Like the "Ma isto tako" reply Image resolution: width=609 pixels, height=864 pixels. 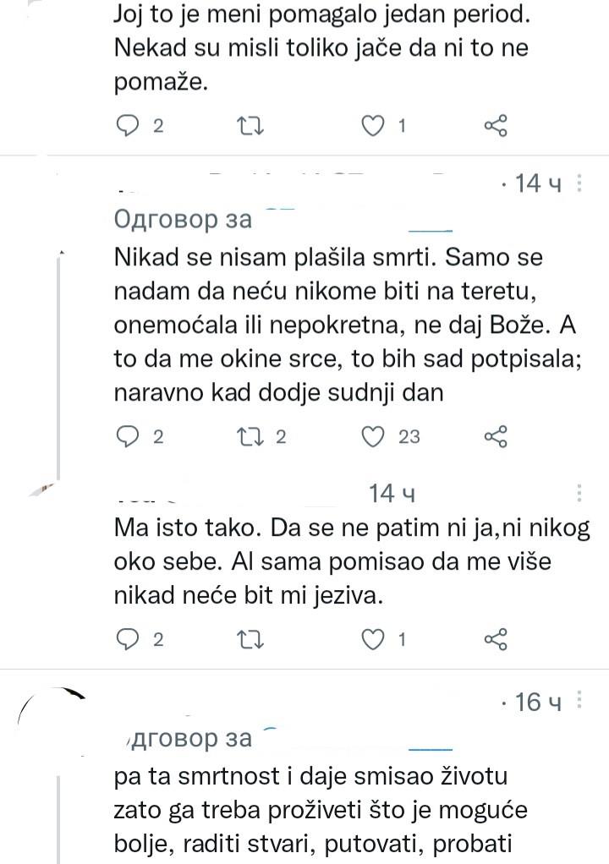372,639
